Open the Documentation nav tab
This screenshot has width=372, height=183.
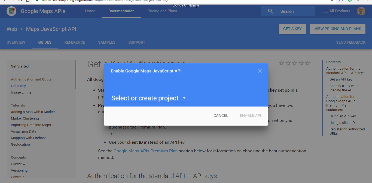pyautogui.click(x=121, y=11)
